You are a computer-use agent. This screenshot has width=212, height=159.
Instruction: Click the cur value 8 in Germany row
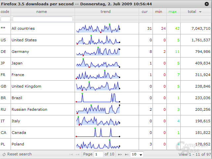tap(151, 52)
